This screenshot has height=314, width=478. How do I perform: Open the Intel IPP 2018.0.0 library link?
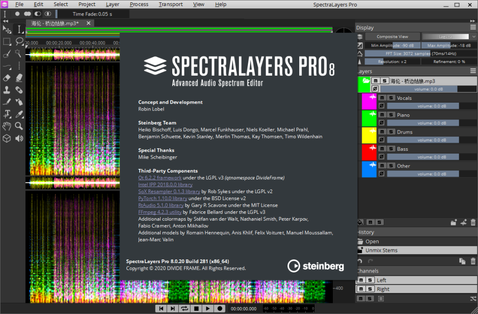(x=165, y=185)
